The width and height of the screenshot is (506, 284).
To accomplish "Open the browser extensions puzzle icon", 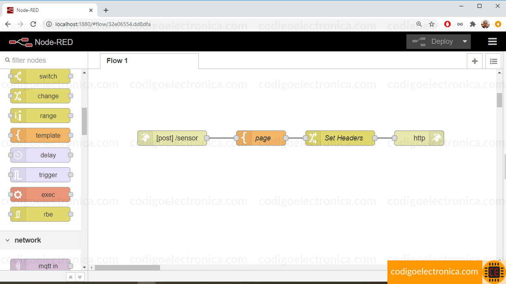I will (473, 24).
